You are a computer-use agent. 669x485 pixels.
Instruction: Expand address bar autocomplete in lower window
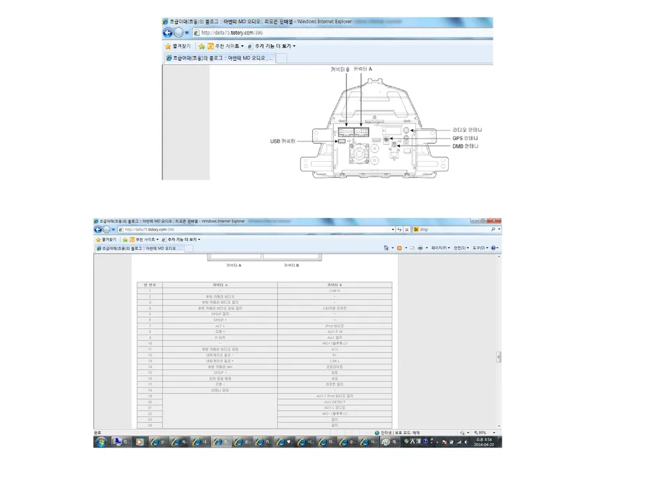[x=392, y=229]
